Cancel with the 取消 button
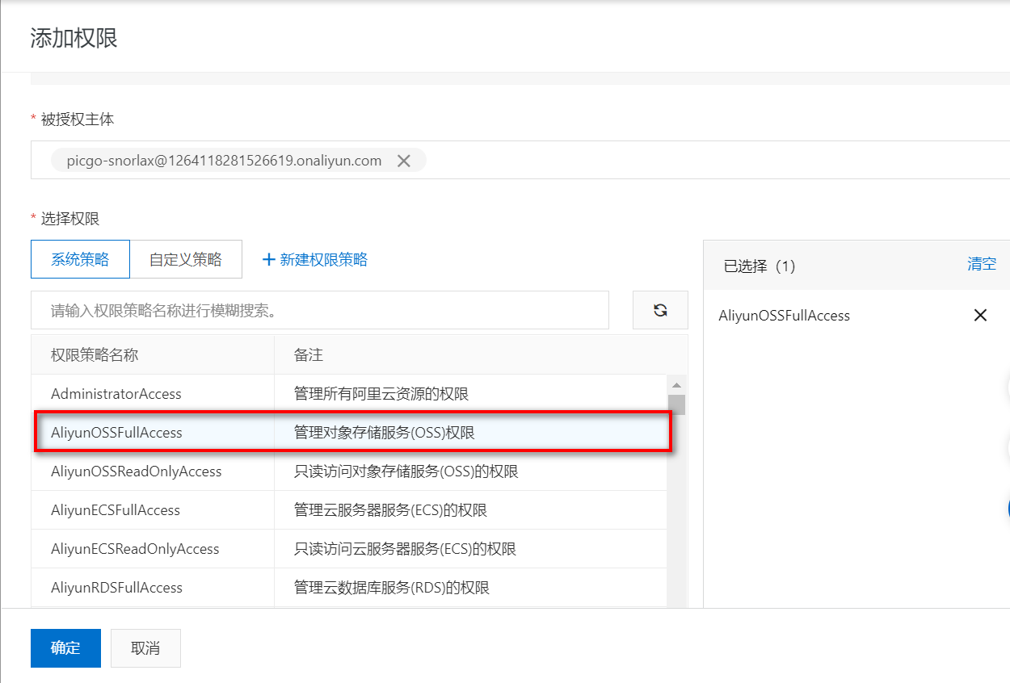 click(145, 648)
